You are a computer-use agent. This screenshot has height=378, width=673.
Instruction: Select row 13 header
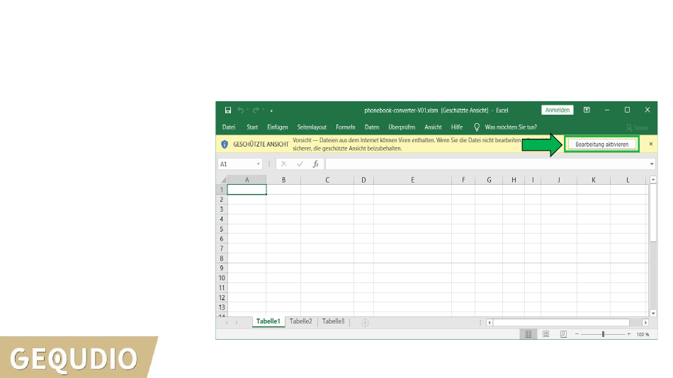click(222, 307)
